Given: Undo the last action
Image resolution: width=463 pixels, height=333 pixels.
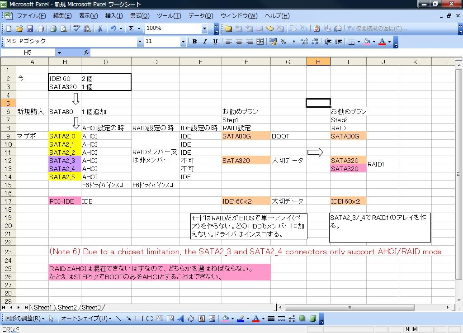Looking at the screenshot, I should [x=113, y=29].
